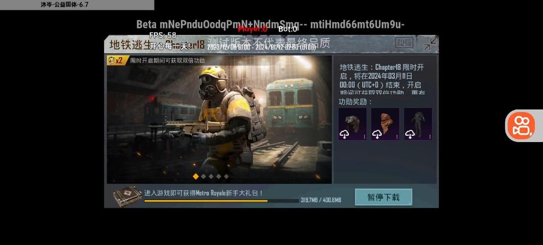Screen dimensions: 543x245
Task: Click the collapse arrows icon in the panel header
Action: tap(430, 44)
